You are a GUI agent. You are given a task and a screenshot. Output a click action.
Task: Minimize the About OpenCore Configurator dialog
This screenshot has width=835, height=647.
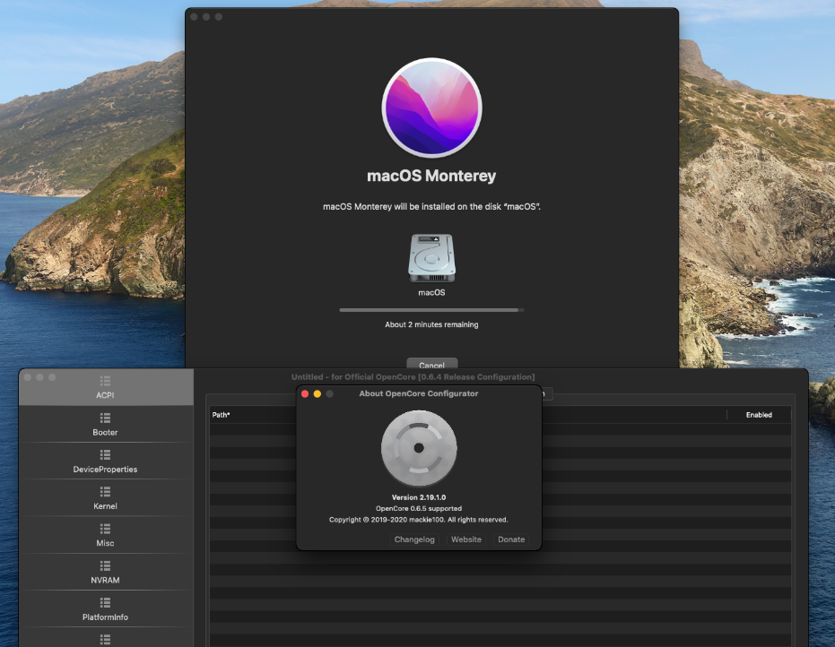tap(317, 393)
